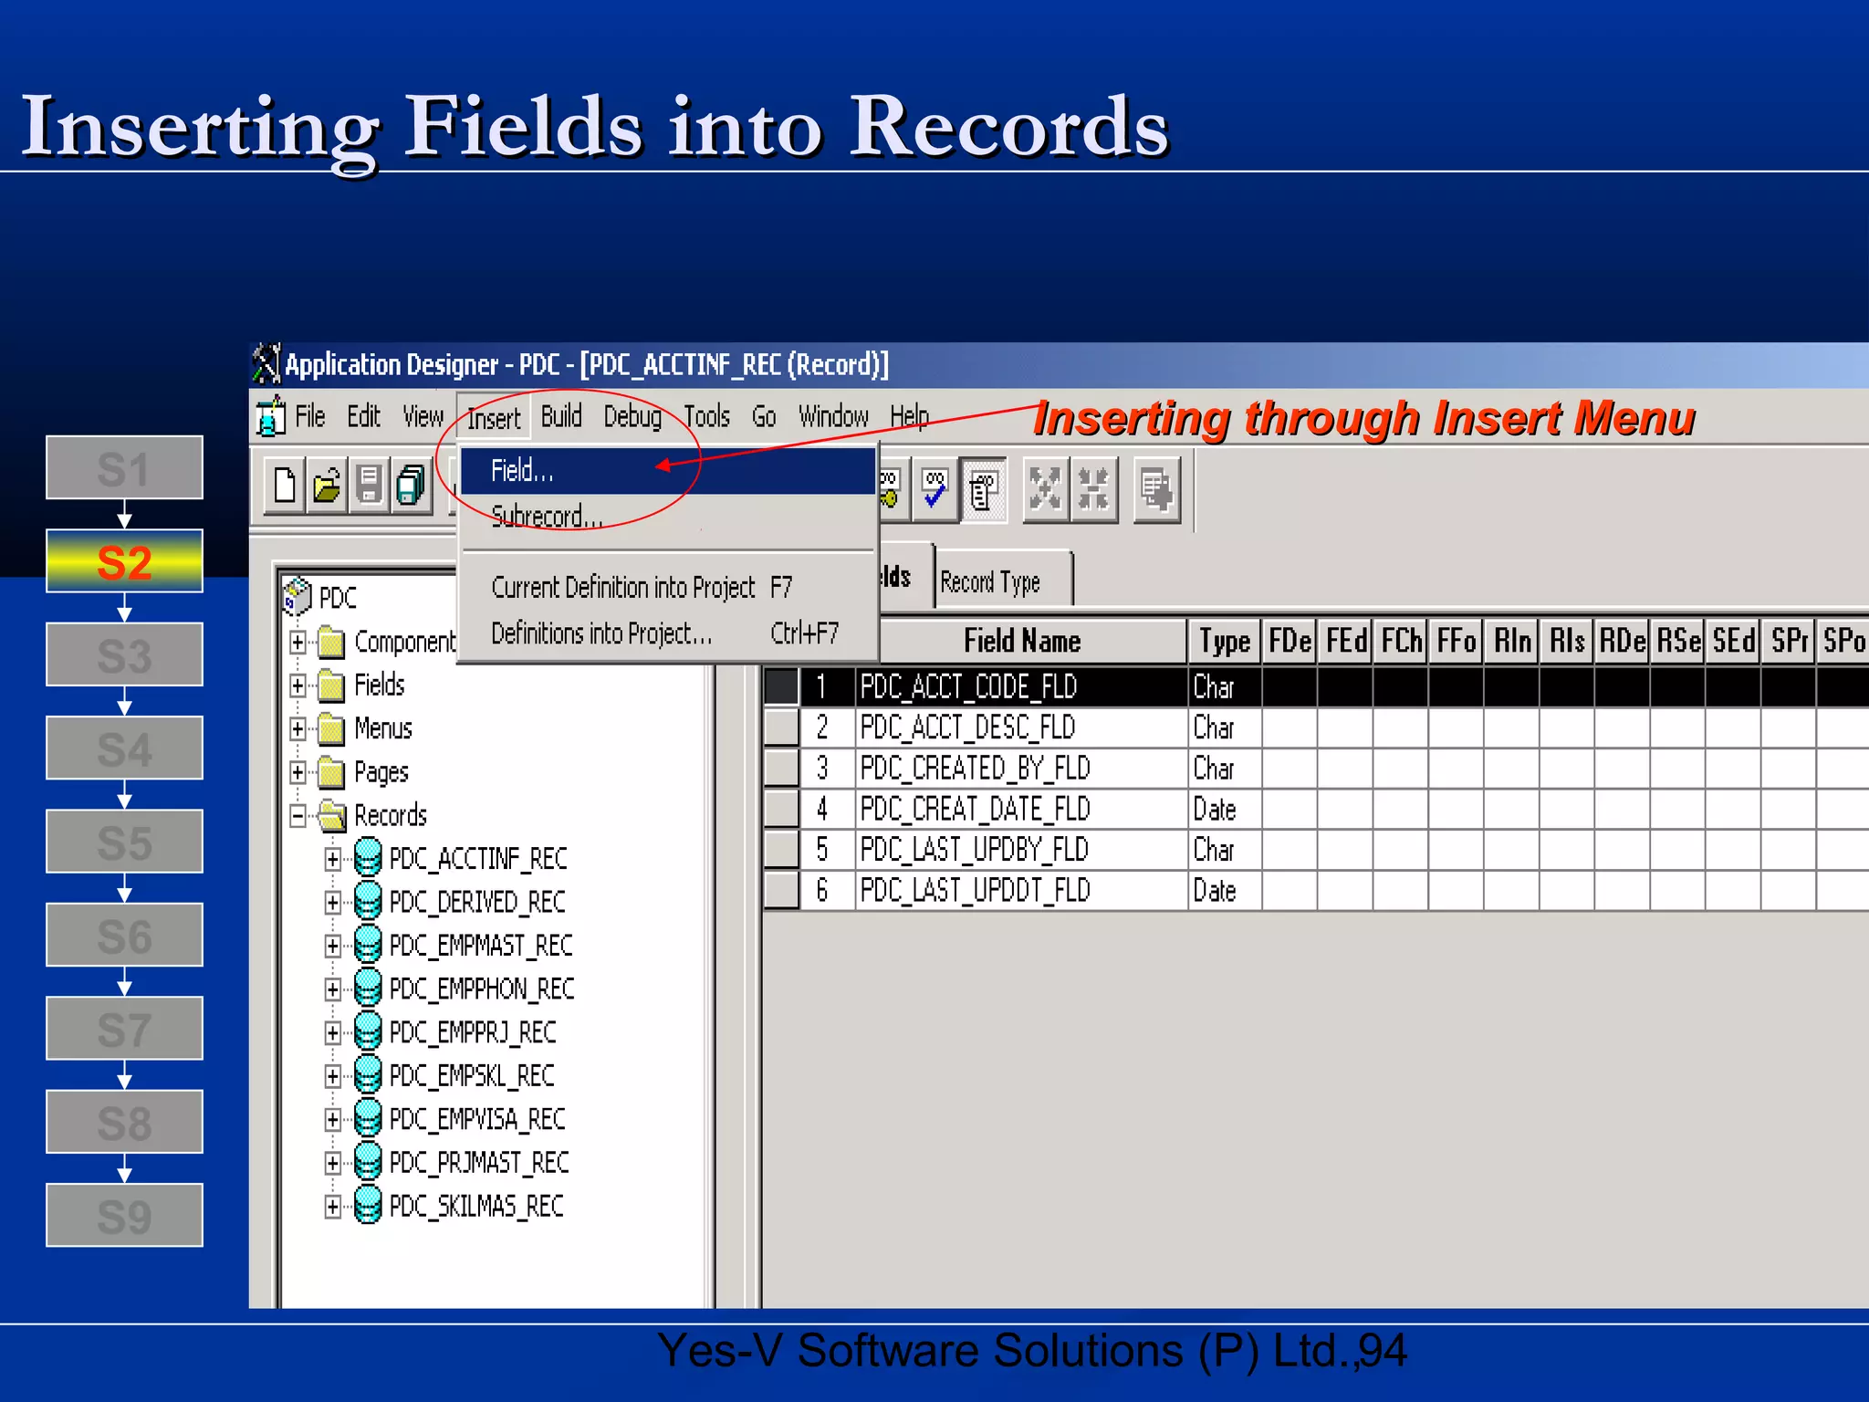Click the S9 step box
Screen dimensions: 1869x1402
125,1215
